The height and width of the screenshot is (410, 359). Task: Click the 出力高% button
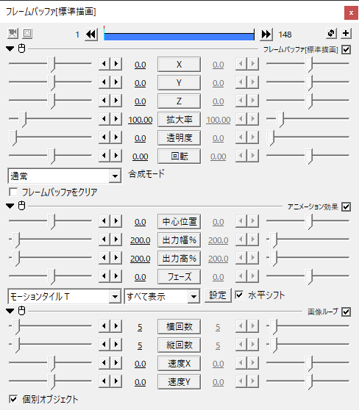pyautogui.click(x=179, y=259)
